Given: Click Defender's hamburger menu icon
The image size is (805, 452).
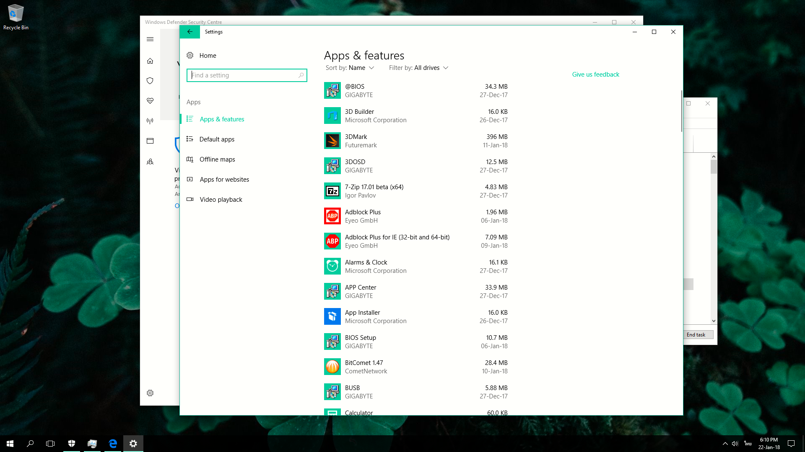Looking at the screenshot, I should (150, 39).
